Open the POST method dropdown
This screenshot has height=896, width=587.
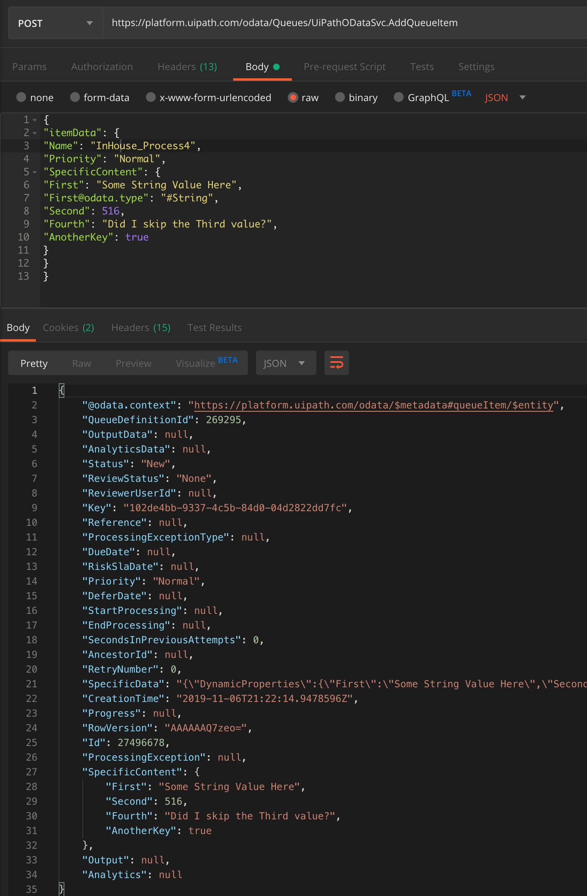click(x=55, y=23)
